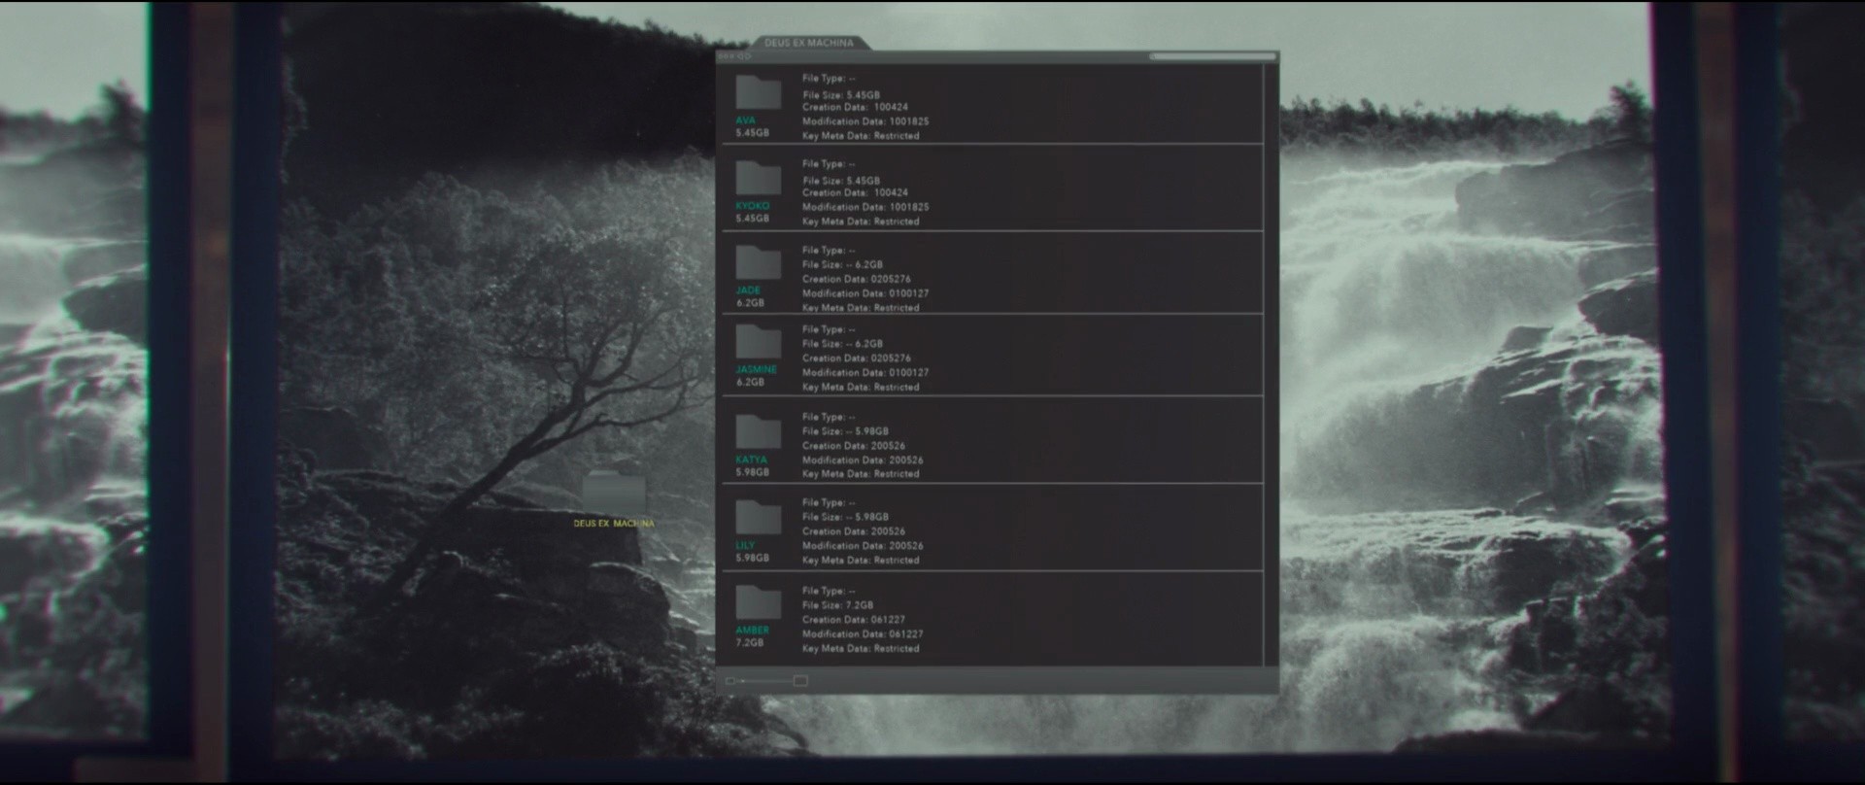
Task: Click the File Type line in LILY's row
Action: [x=829, y=503]
